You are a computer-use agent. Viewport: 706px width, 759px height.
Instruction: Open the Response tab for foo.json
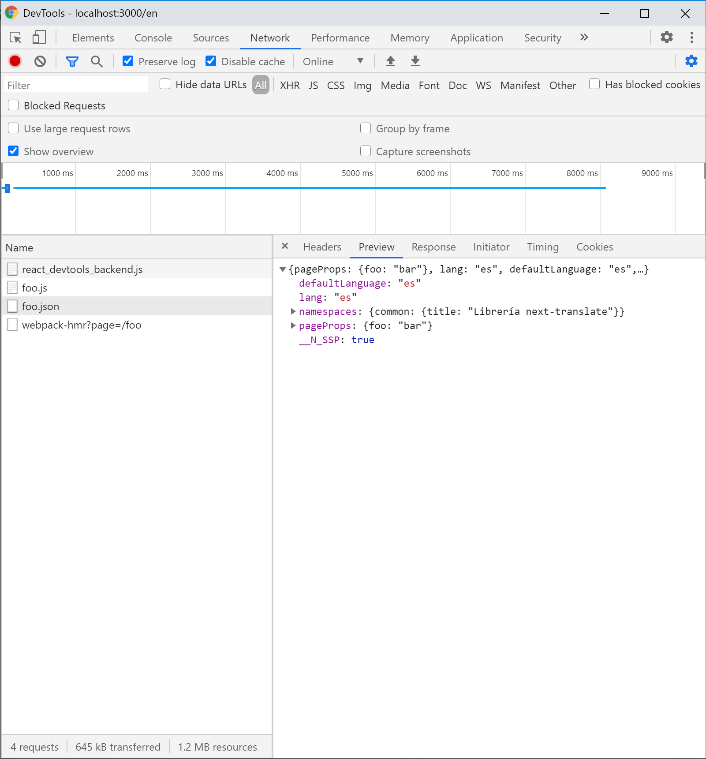pyautogui.click(x=433, y=247)
